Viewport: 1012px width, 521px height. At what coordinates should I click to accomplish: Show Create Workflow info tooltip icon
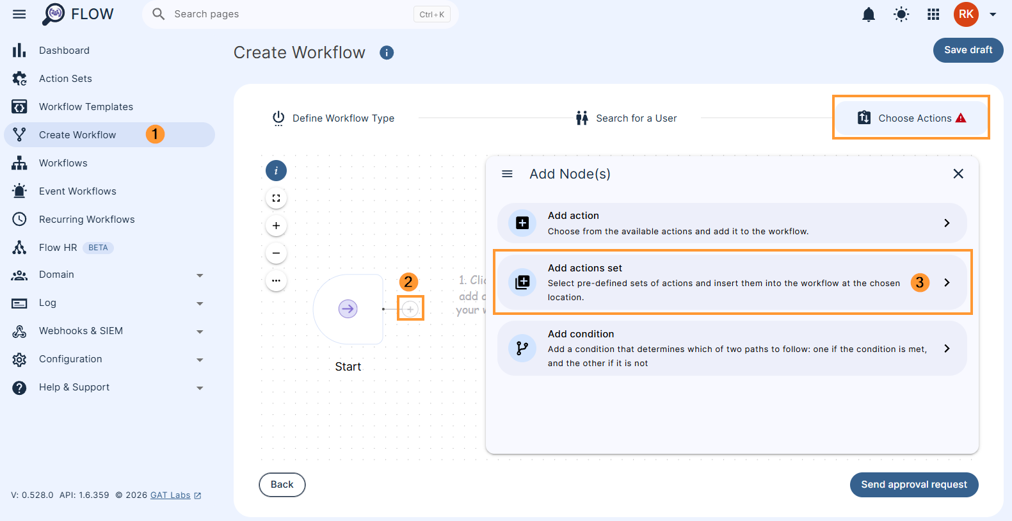[x=387, y=52]
